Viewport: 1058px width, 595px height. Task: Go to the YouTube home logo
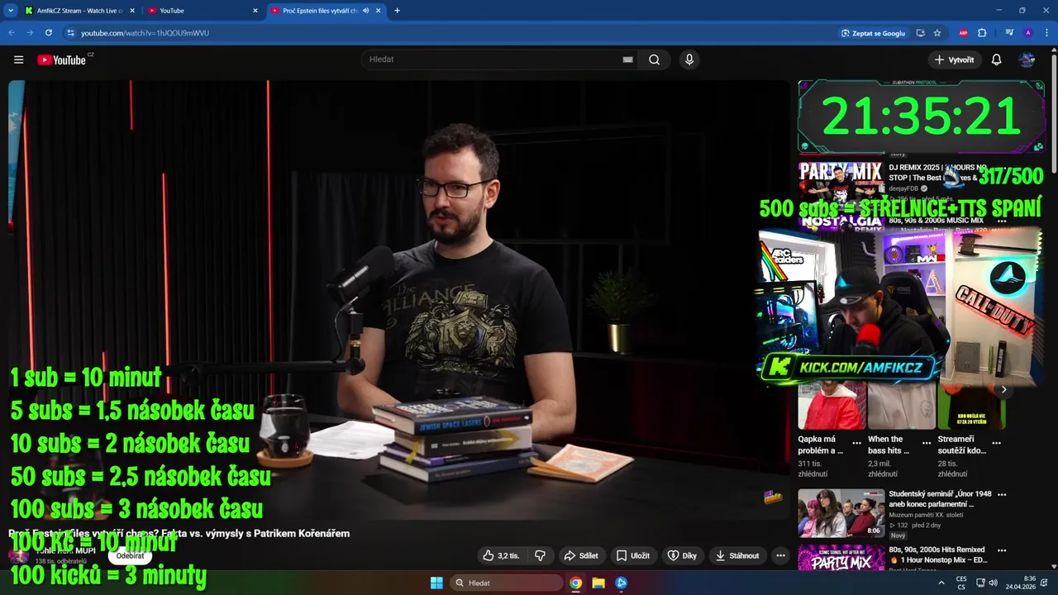point(62,59)
